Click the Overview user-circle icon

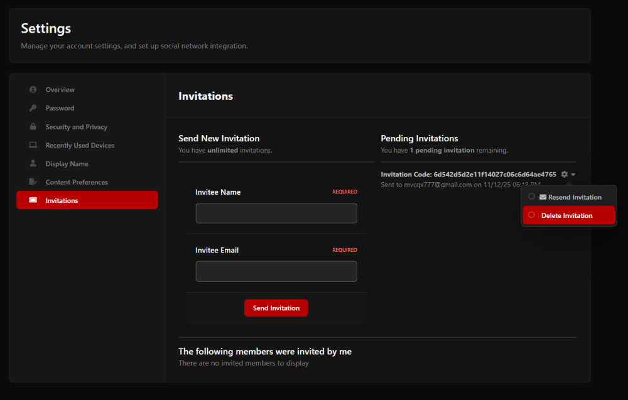[33, 90]
